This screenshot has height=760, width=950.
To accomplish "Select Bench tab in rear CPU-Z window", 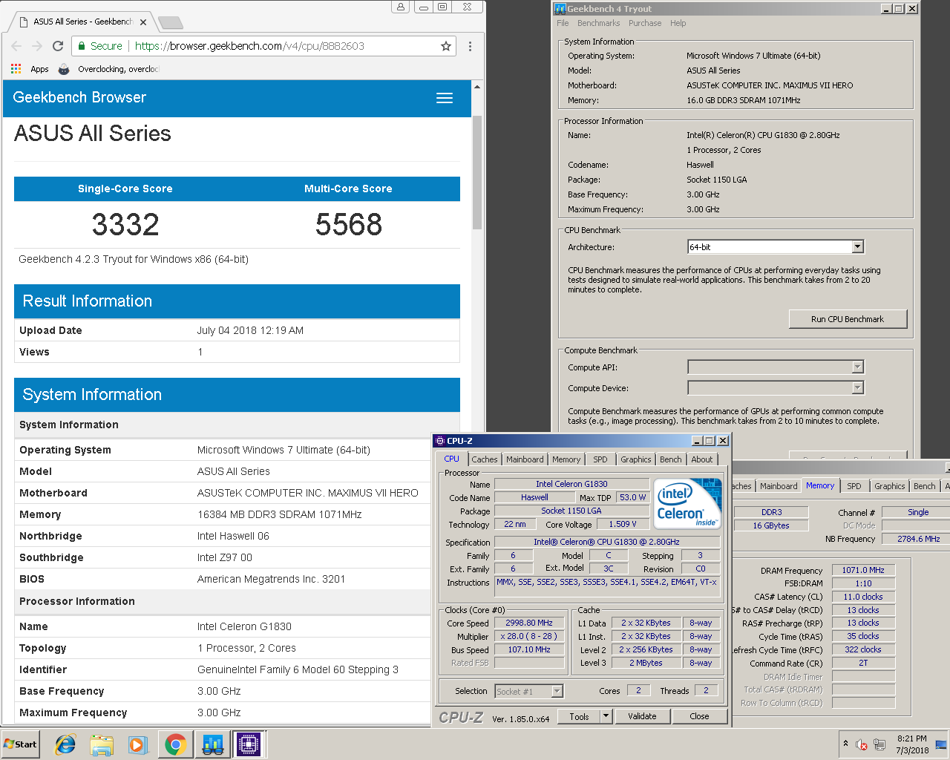I will click(925, 486).
